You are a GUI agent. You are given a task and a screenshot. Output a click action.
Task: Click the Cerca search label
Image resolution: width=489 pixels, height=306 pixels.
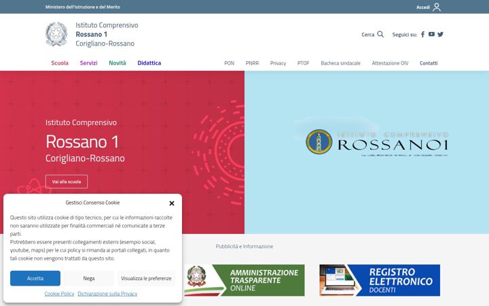[367, 35]
